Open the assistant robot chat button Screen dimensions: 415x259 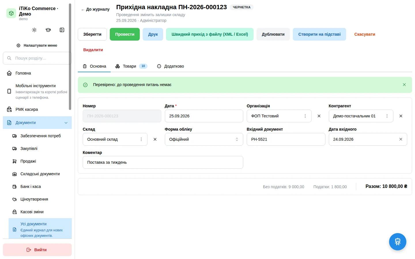[398, 242]
